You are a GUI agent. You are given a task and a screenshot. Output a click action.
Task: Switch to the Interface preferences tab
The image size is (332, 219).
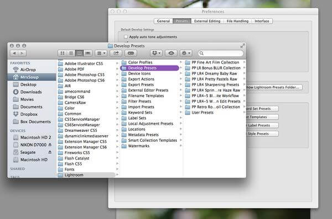262,21
